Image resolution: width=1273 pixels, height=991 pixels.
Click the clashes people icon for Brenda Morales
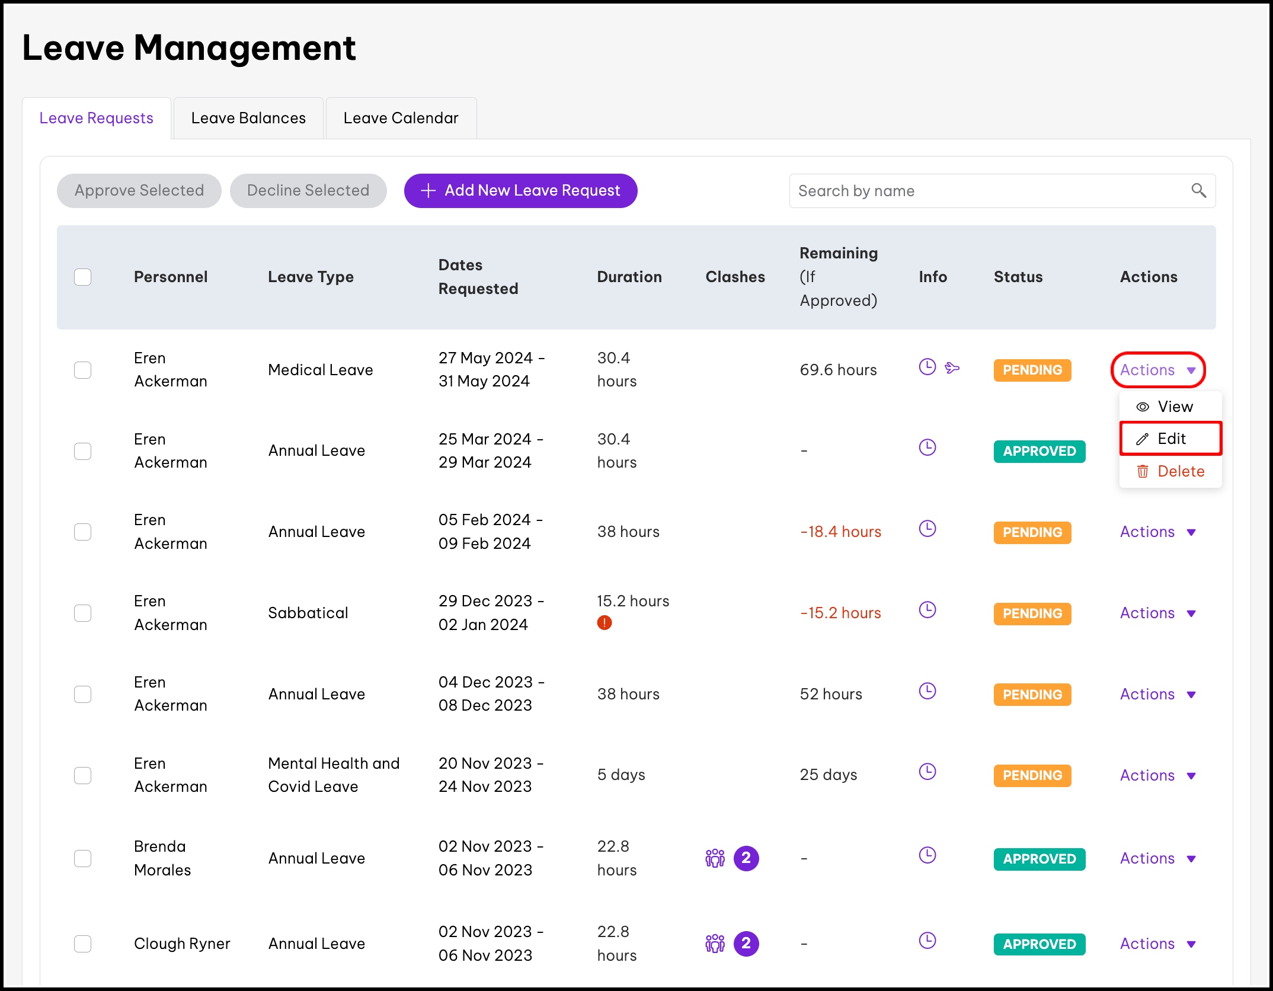(x=715, y=858)
